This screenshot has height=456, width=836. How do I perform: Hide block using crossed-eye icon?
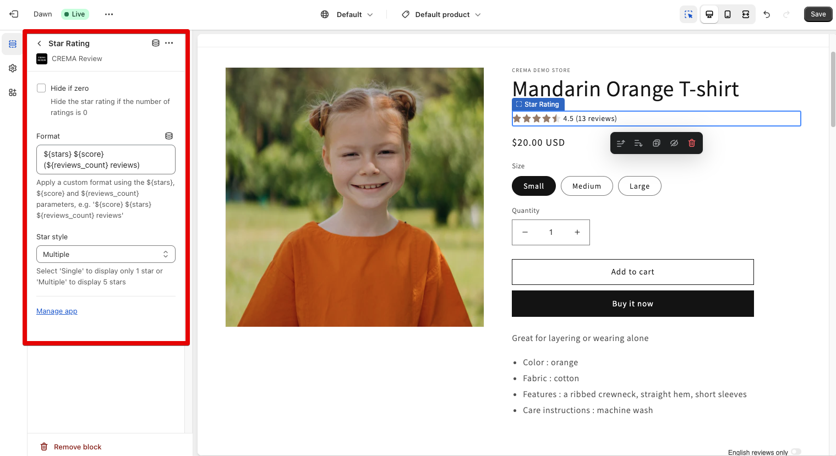674,143
